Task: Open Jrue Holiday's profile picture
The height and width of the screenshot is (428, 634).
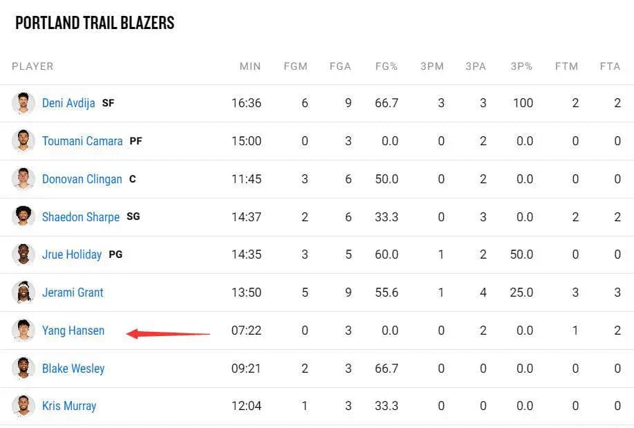Action: [24, 254]
